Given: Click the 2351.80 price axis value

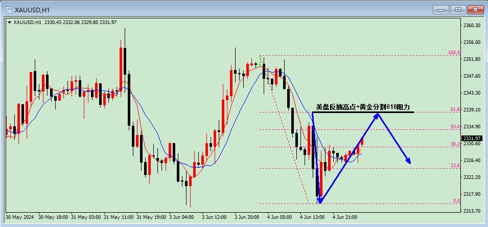Looking at the screenshot, I should (x=472, y=59).
